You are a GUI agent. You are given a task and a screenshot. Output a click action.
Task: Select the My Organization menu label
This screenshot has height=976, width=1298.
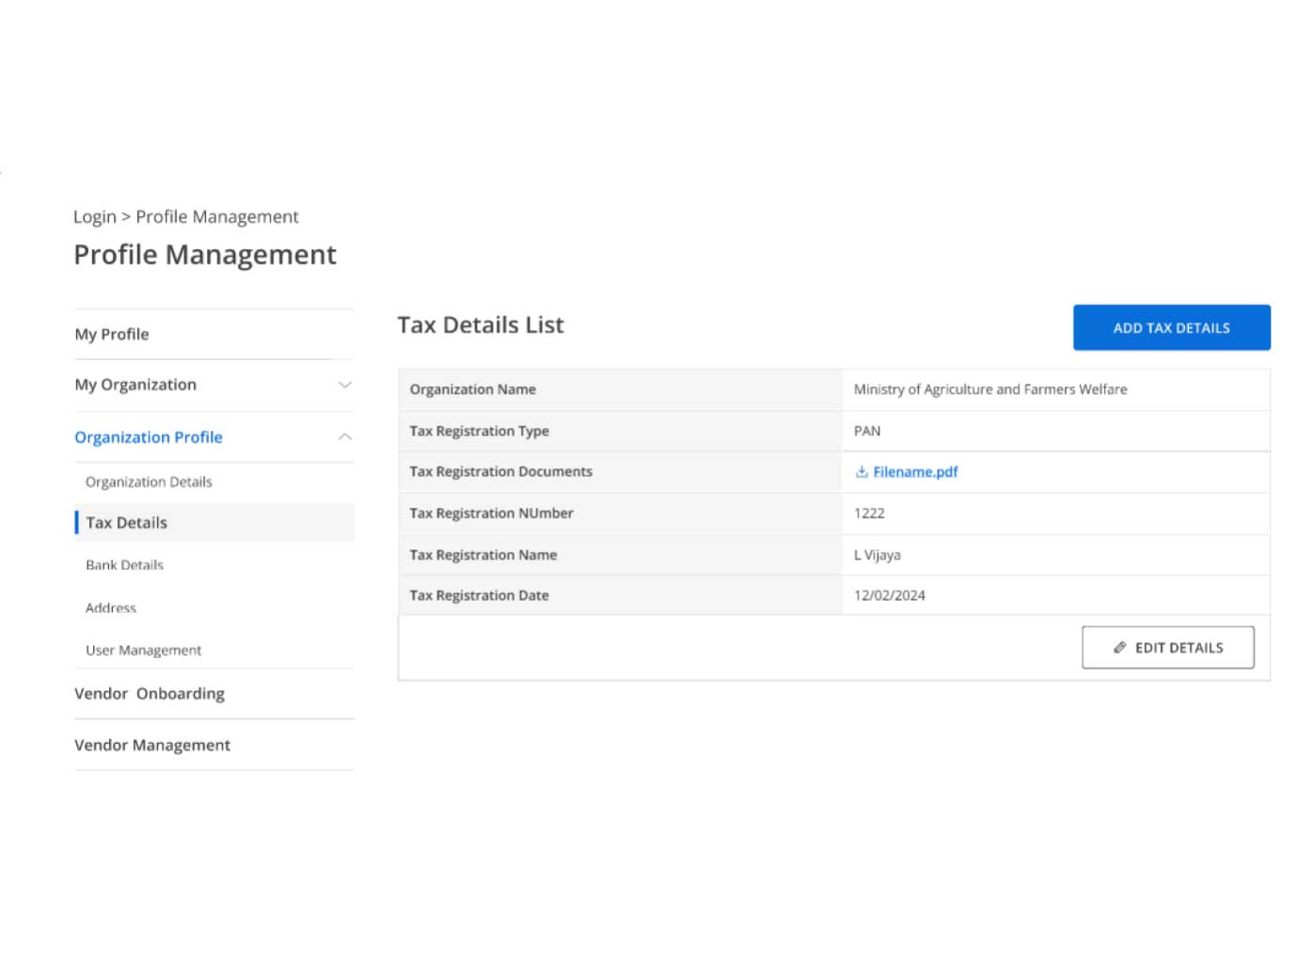tap(135, 385)
